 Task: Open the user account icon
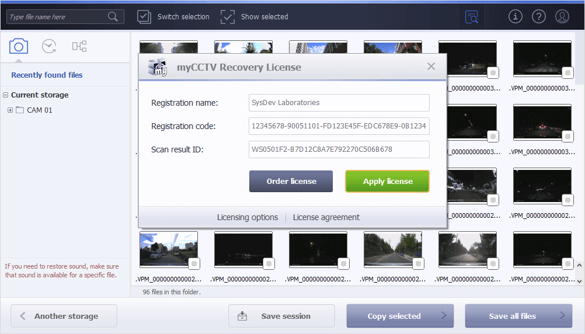tap(562, 16)
